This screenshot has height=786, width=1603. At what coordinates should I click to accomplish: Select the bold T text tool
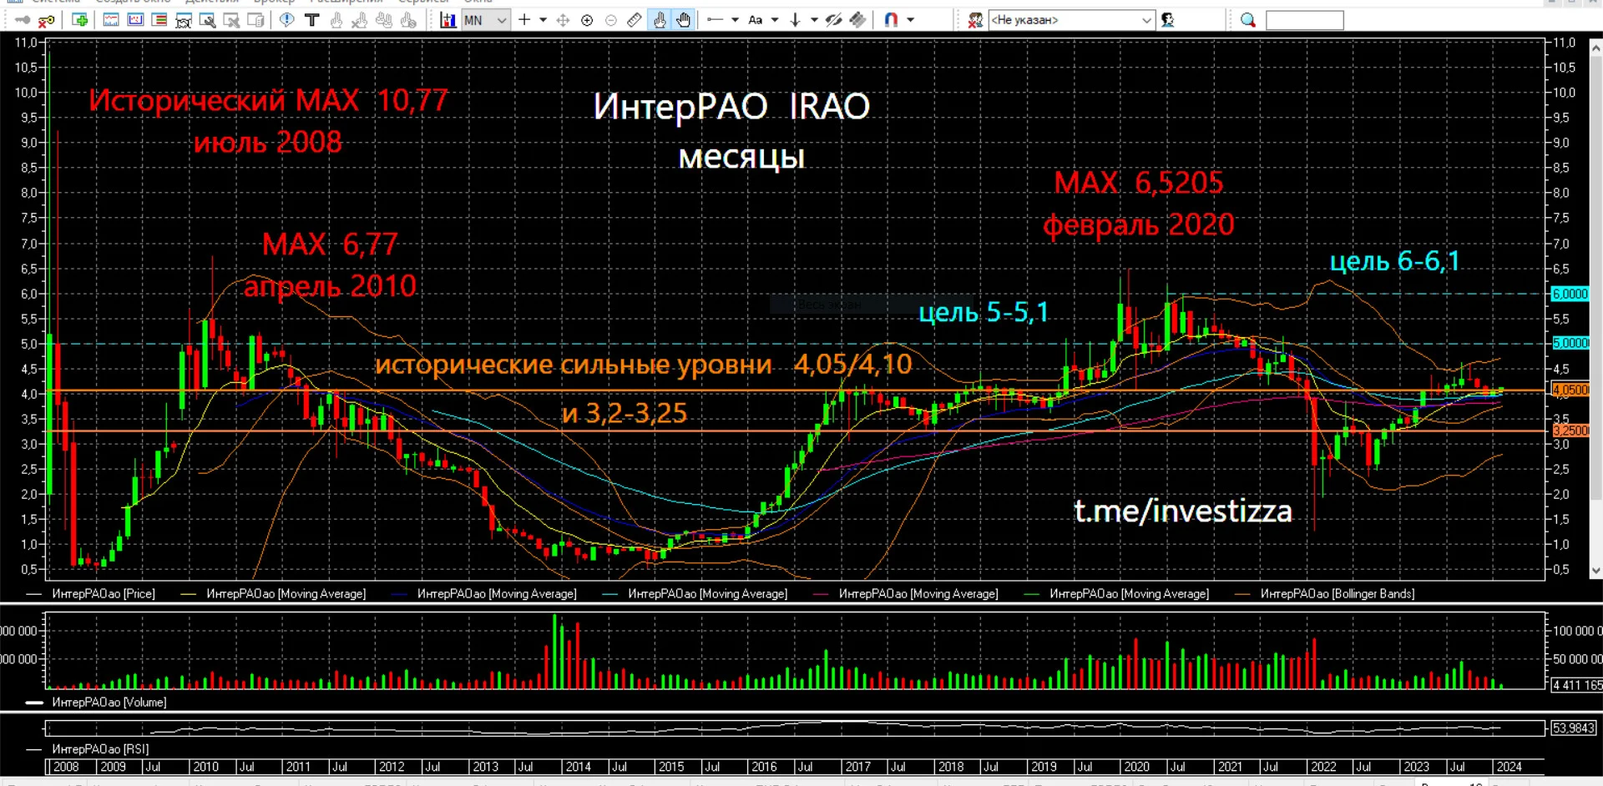click(312, 20)
